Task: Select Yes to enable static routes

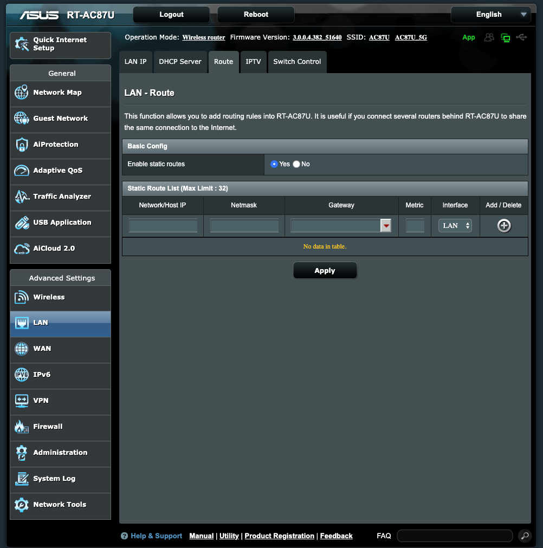Action: tap(274, 164)
